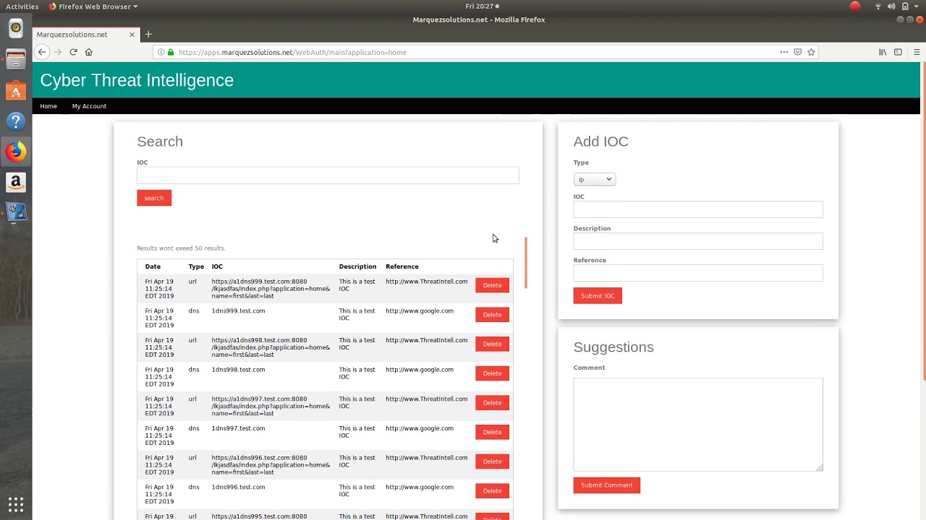Image resolution: width=926 pixels, height=520 pixels.
Task: Open the Amazon launcher in the dock
Action: click(x=16, y=182)
